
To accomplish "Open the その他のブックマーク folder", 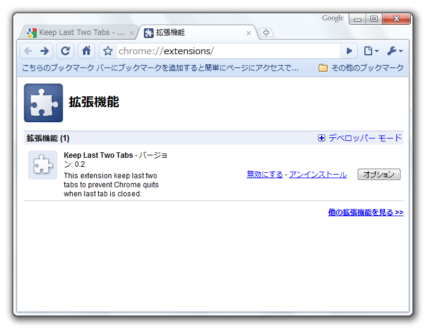I will pos(361,68).
